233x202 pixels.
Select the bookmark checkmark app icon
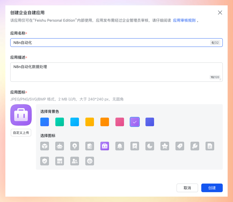coord(135,146)
